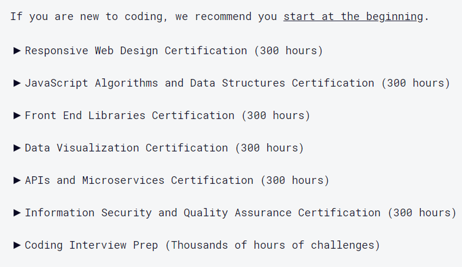Click "(300 hours)" next to Front End Libraries

click(275, 116)
